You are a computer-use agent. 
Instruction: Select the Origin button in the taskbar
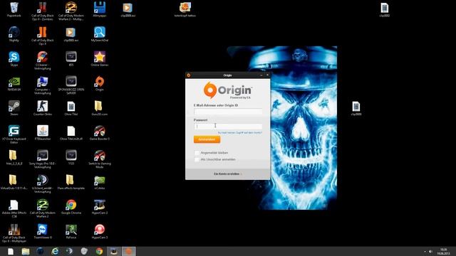[128, 251]
